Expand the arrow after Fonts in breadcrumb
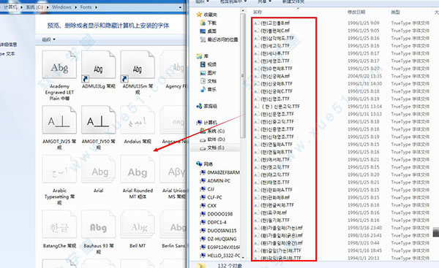 point(96,7)
